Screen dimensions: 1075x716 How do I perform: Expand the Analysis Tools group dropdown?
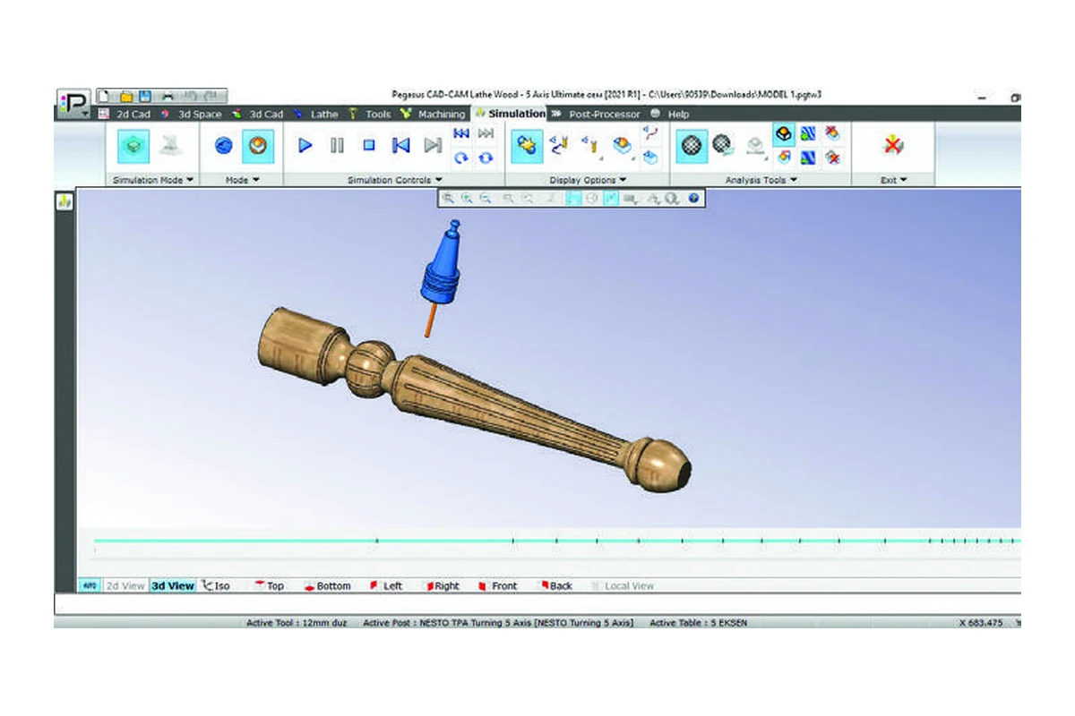coord(761,180)
